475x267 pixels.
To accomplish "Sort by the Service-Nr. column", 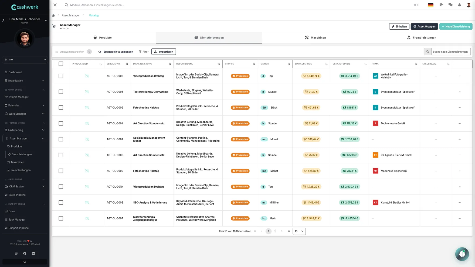I will click(x=127, y=64).
